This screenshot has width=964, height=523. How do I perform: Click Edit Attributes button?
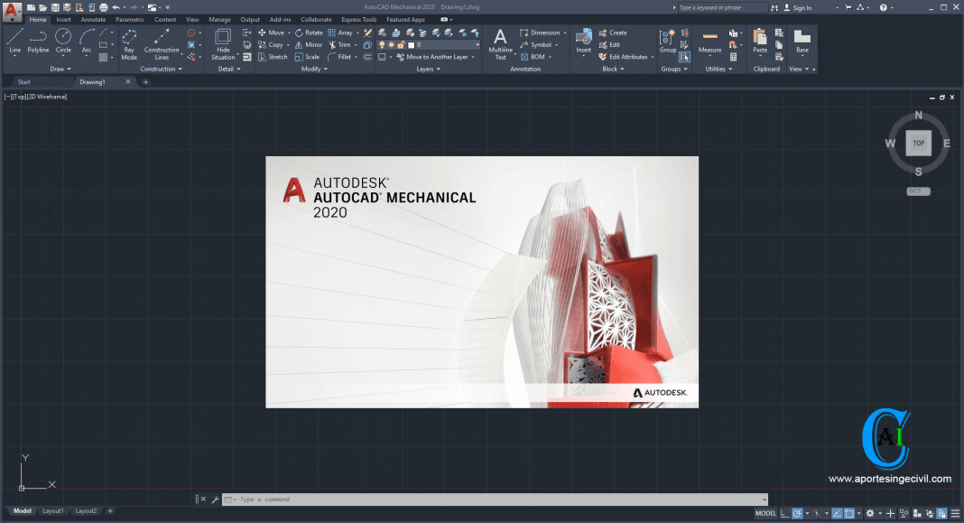coord(626,57)
